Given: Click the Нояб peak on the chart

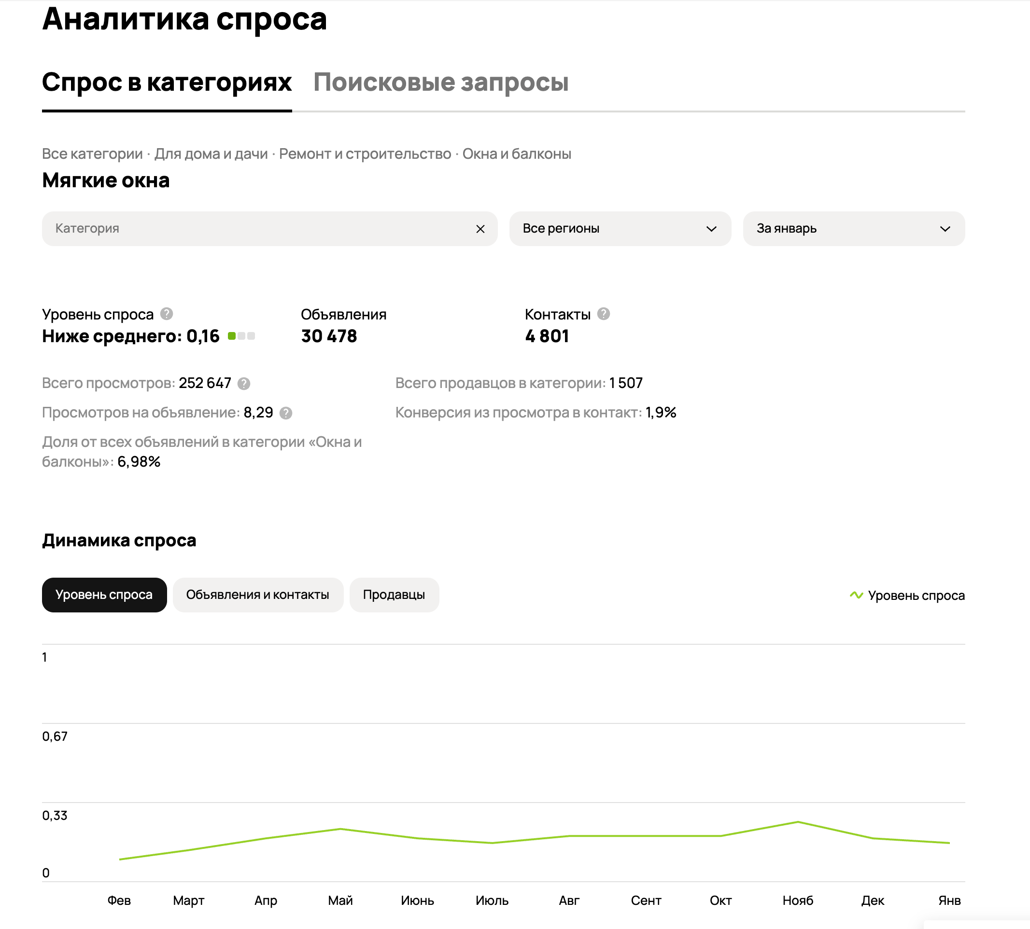Looking at the screenshot, I should pos(798,822).
